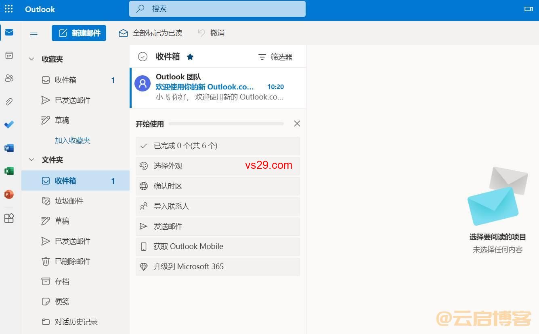539x334 pixels.
Task: Open 已发送邮件 under 文件夹
Action: pos(75,241)
